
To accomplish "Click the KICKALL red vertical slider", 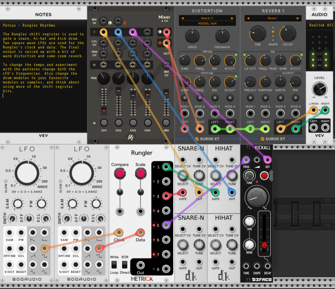I will (x=264, y=245).
